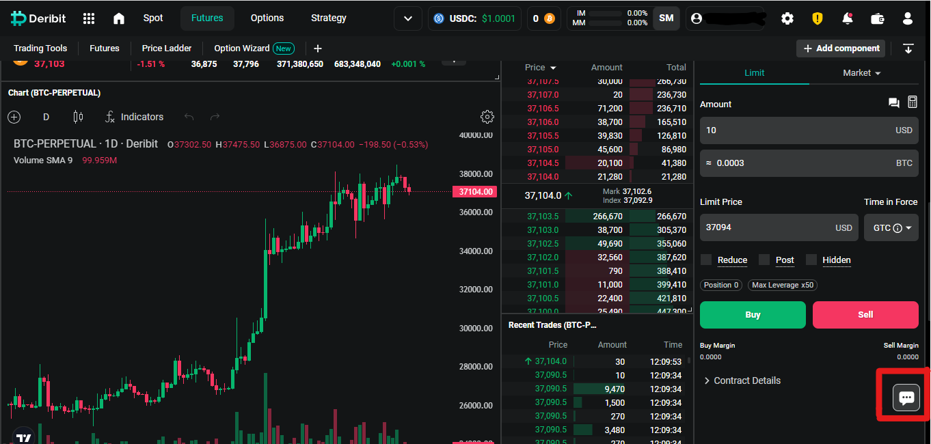Click the orange Bitcoin balance icon
Viewport: 931px width, 444px height.
click(x=549, y=18)
